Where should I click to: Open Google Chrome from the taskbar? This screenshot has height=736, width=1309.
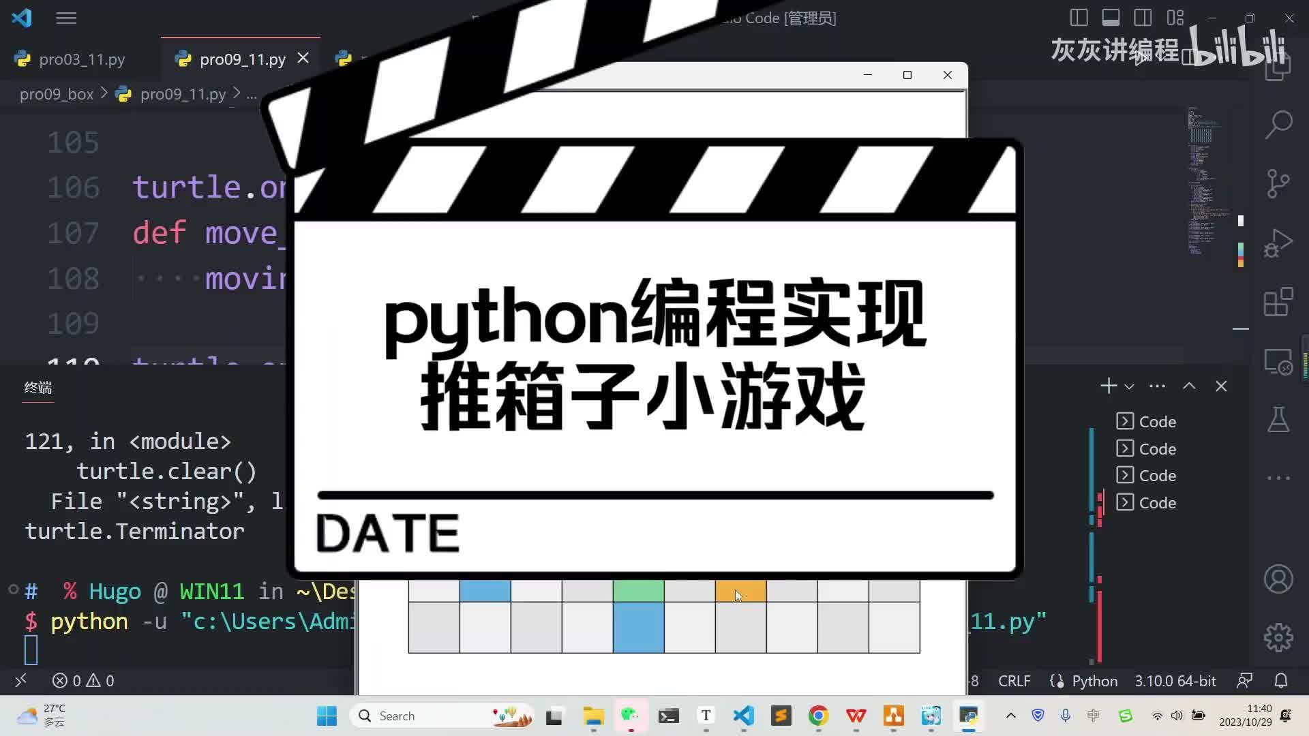[818, 716]
